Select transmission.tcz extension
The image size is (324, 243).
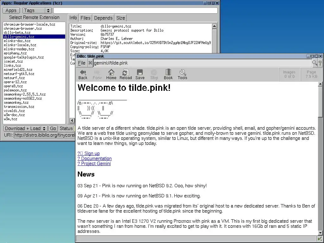(34, 107)
